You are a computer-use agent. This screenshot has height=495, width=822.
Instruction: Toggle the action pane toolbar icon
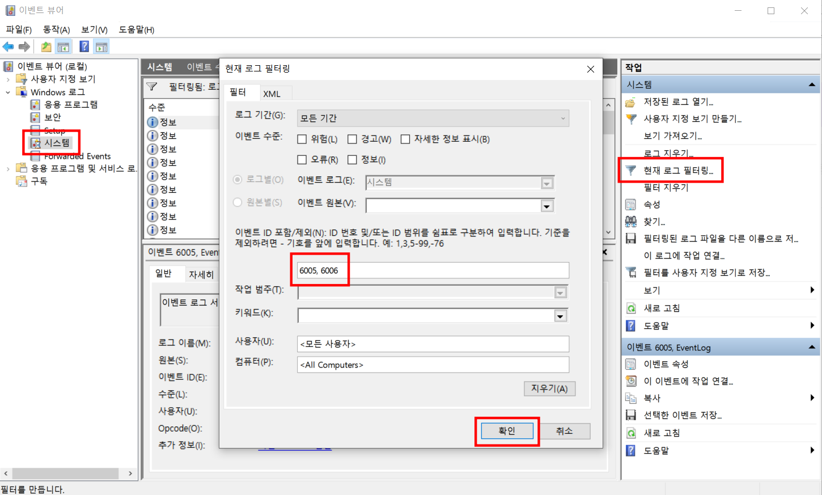101,46
